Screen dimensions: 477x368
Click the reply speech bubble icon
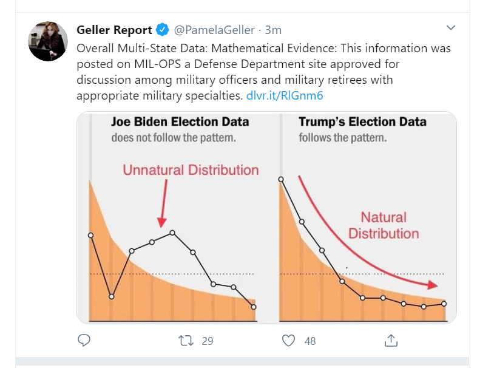coord(84,340)
